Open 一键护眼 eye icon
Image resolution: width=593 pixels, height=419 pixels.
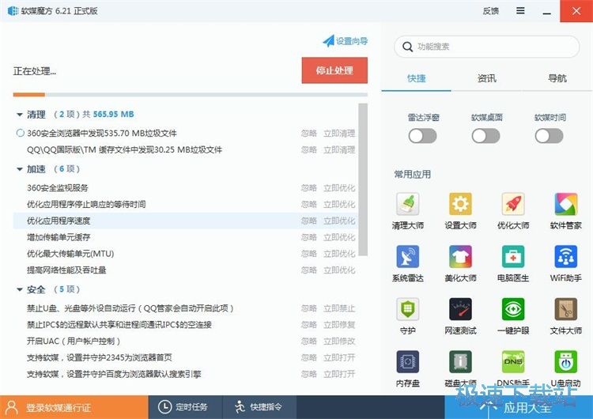coord(513,309)
